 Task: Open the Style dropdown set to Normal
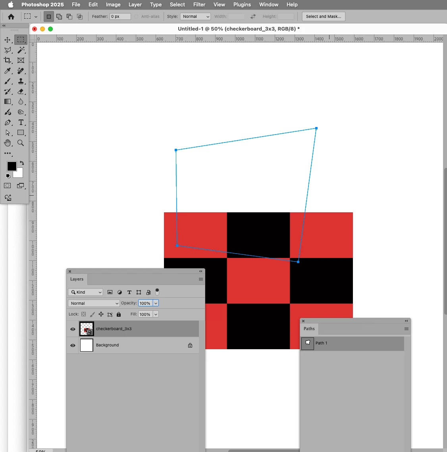[195, 16]
